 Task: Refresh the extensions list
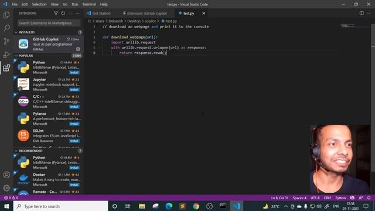[x=63, y=13]
